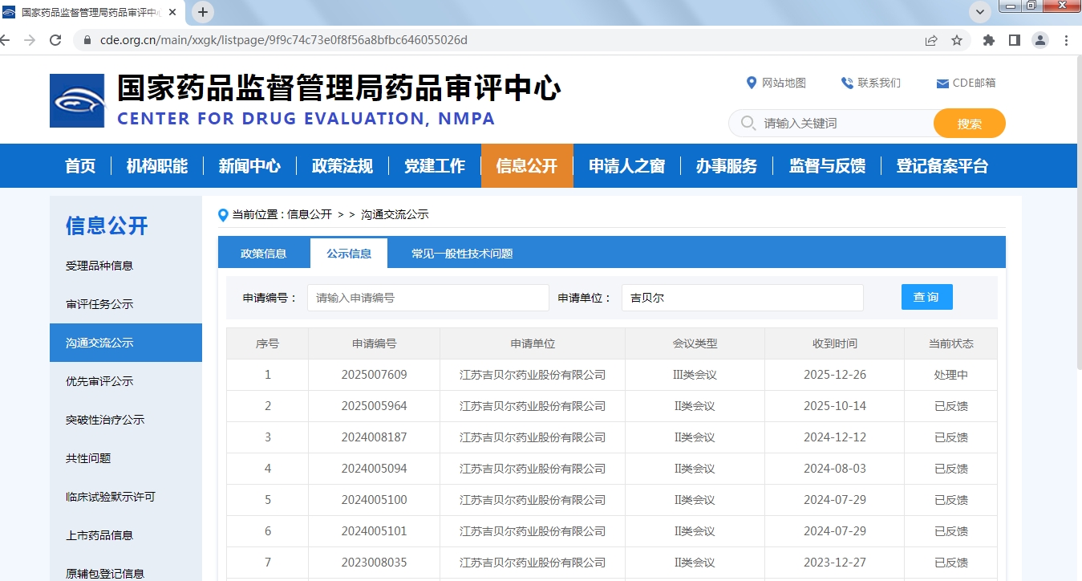The image size is (1082, 581).
Task: Open the Chrome three-dot menu
Action: 1067,40
